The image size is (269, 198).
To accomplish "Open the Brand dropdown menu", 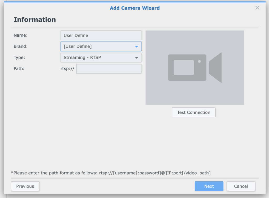I will coord(101,46).
